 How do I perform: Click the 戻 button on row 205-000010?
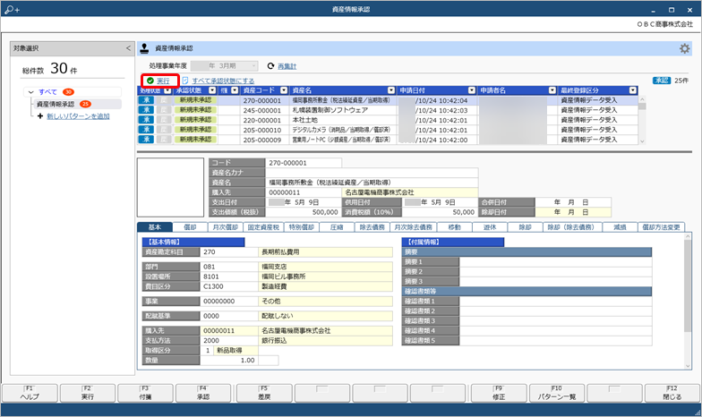coord(164,130)
